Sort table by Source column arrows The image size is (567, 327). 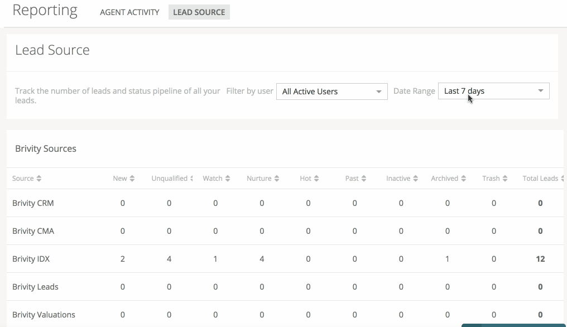pyautogui.click(x=39, y=179)
